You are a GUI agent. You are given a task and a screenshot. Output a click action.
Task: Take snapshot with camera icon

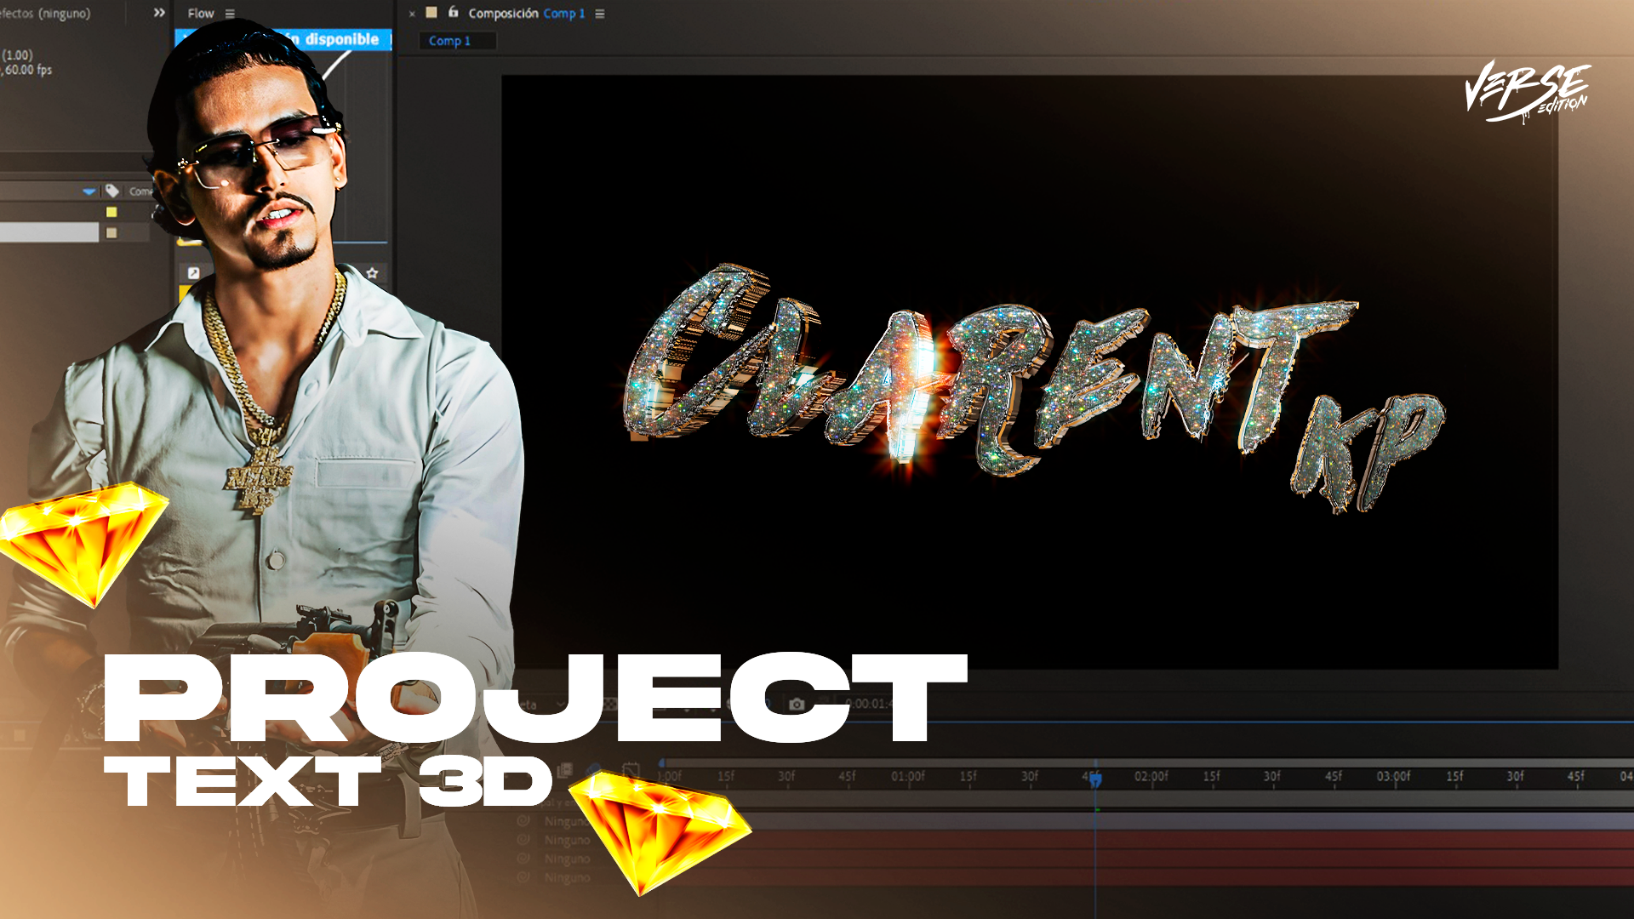(x=797, y=704)
